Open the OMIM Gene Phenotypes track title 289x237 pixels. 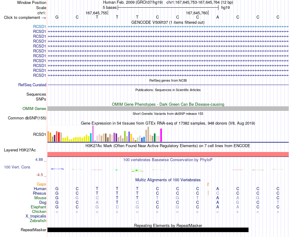(x=168, y=104)
